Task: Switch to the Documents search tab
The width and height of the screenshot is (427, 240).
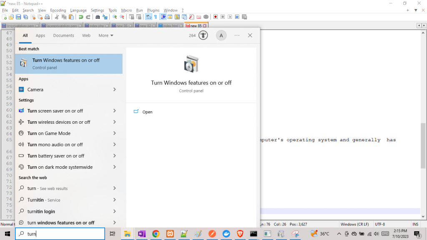Action: point(63,35)
